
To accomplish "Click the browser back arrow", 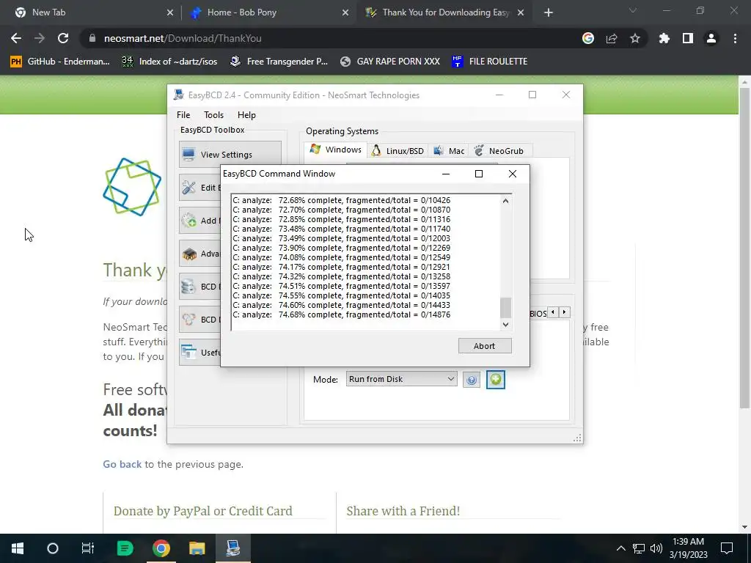I will (16, 38).
